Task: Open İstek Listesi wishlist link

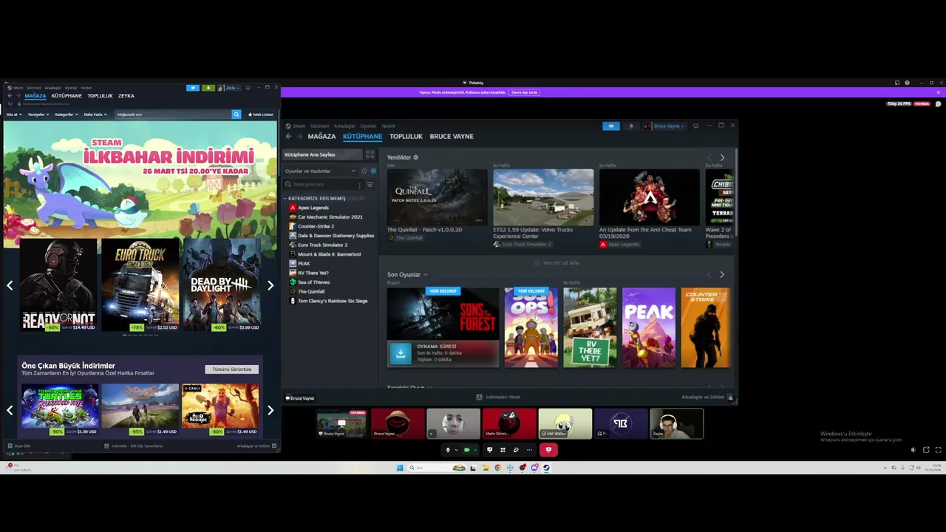Action: point(260,115)
